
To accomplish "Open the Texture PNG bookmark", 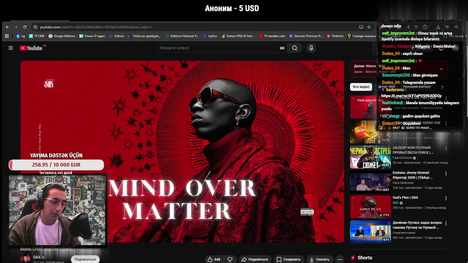I will [237, 36].
